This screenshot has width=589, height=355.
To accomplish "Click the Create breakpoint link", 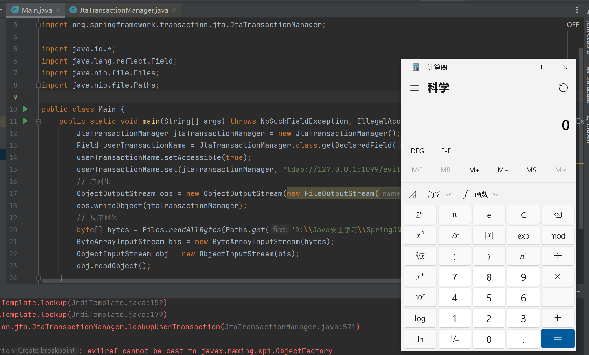I will (46, 351).
